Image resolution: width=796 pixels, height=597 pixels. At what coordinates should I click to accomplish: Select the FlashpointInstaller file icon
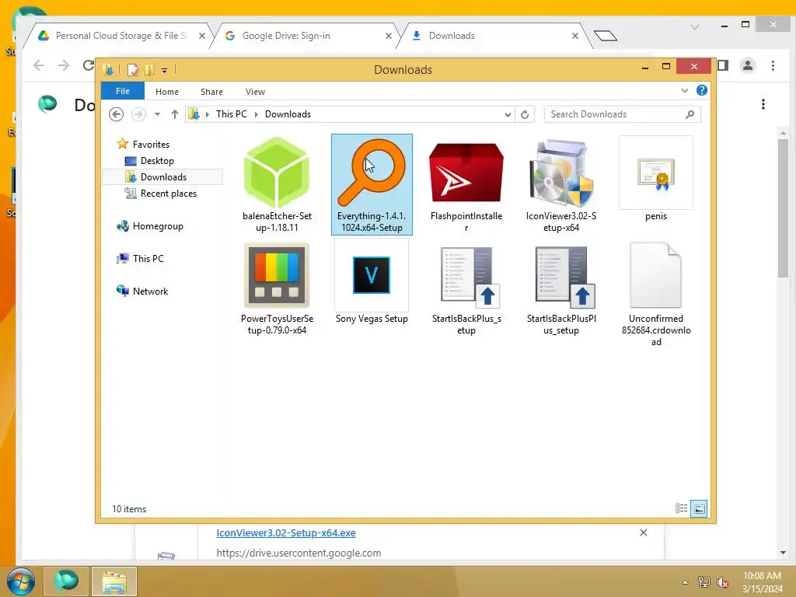coord(466,173)
